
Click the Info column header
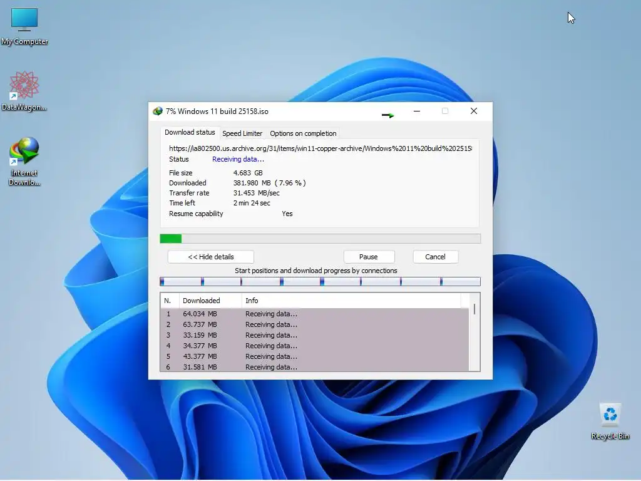point(352,301)
